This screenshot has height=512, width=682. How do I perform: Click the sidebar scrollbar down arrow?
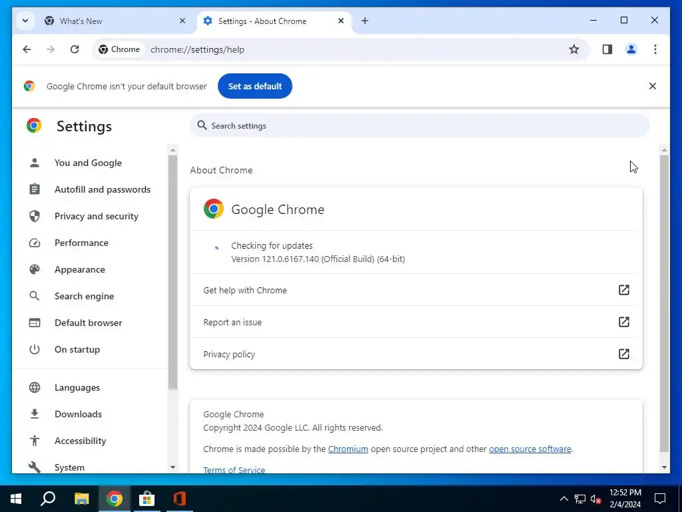pos(172,467)
